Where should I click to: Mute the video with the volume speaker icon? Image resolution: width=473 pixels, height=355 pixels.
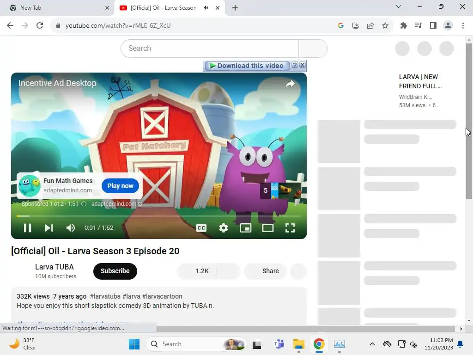[71, 228]
